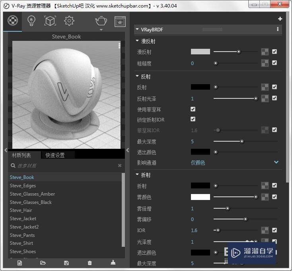This screenshot has width=292, height=271.
Task: Select the Steve_Hair material
Action: point(65,210)
